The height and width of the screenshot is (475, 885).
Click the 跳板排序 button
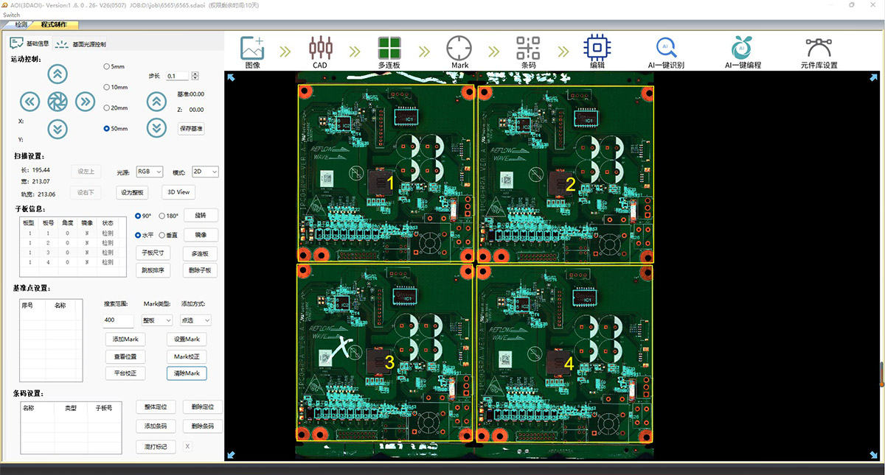(x=153, y=270)
